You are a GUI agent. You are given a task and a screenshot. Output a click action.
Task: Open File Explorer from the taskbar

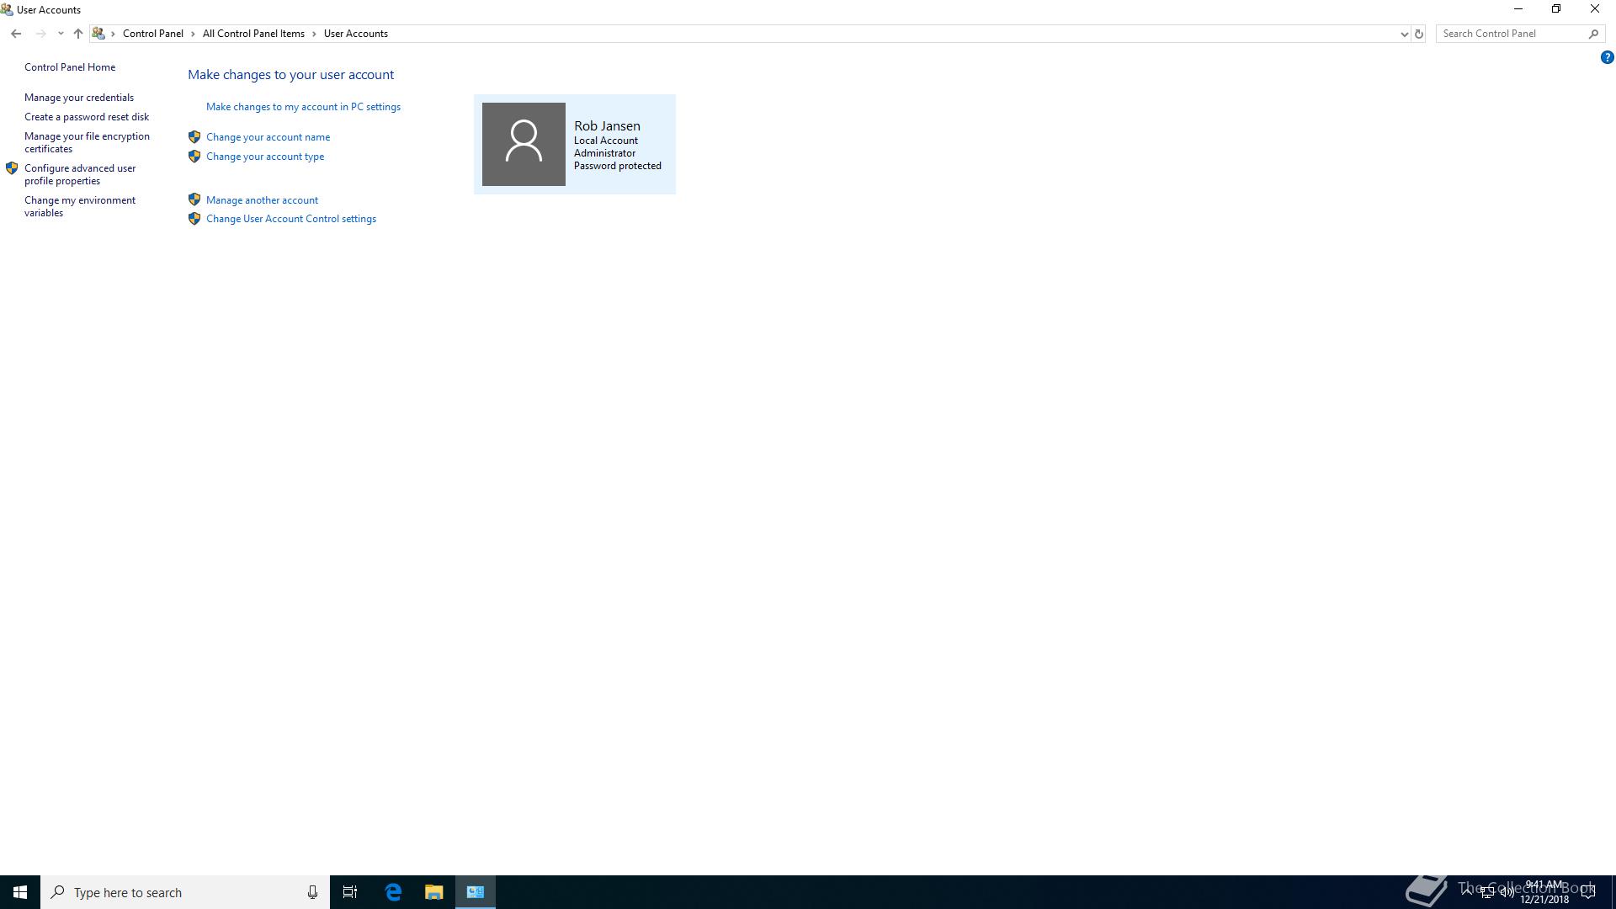click(433, 892)
